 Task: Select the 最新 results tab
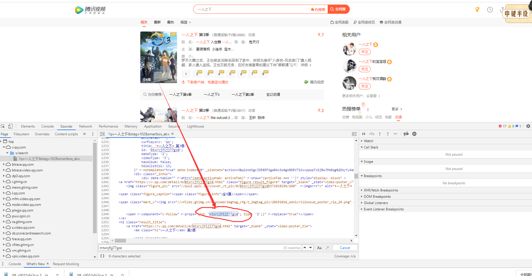(x=157, y=22)
